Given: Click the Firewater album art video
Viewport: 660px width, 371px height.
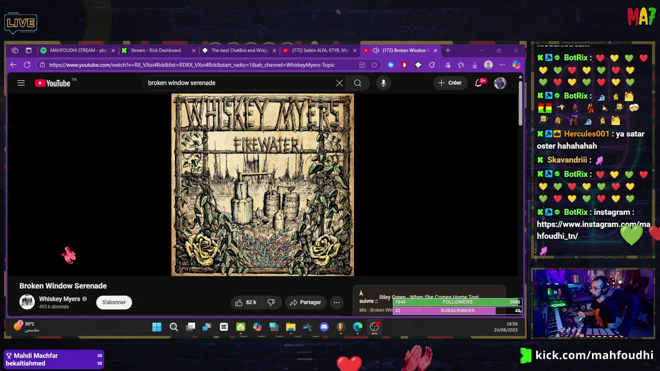Looking at the screenshot, I should [262, 184].
